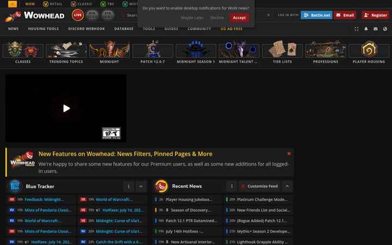Log in with Battle.net
This screenshot has height=245, width=392.
[316, 15]
